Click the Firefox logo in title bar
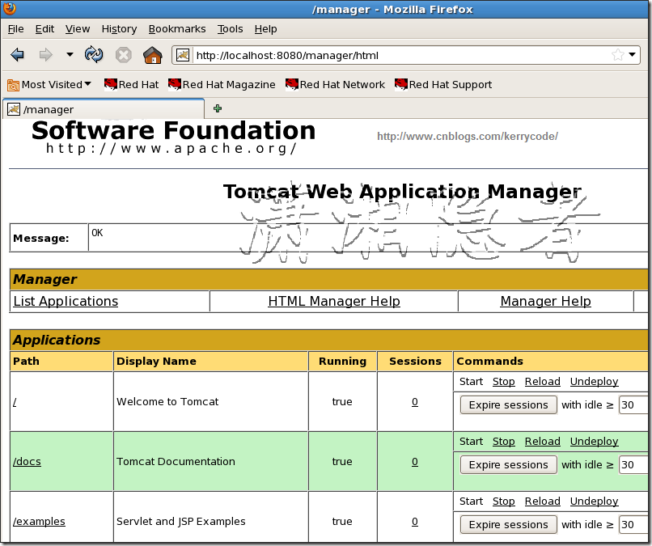 [x=9, y=8]
